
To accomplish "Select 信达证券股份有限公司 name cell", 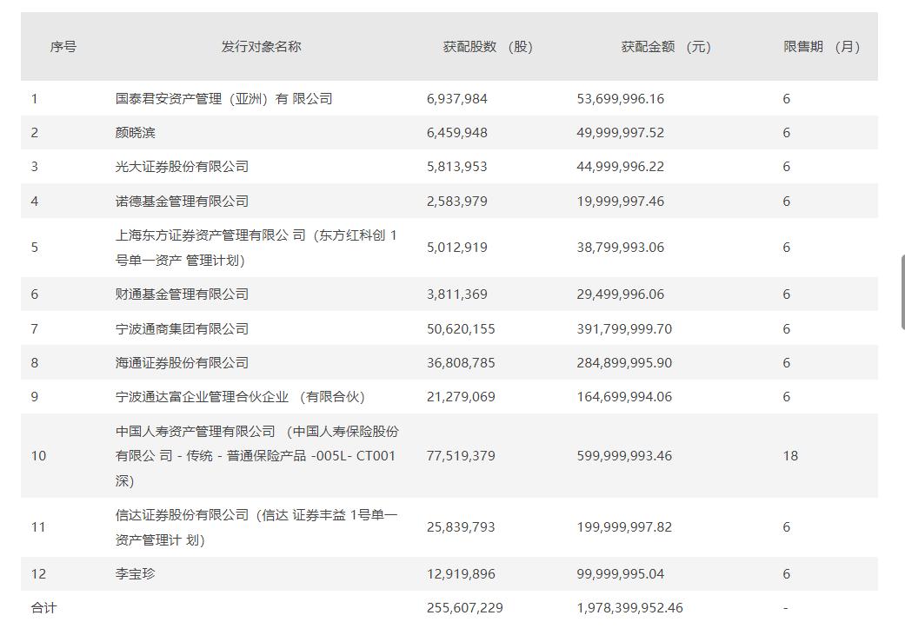I will pyautogui.click(x=256, y=527).
